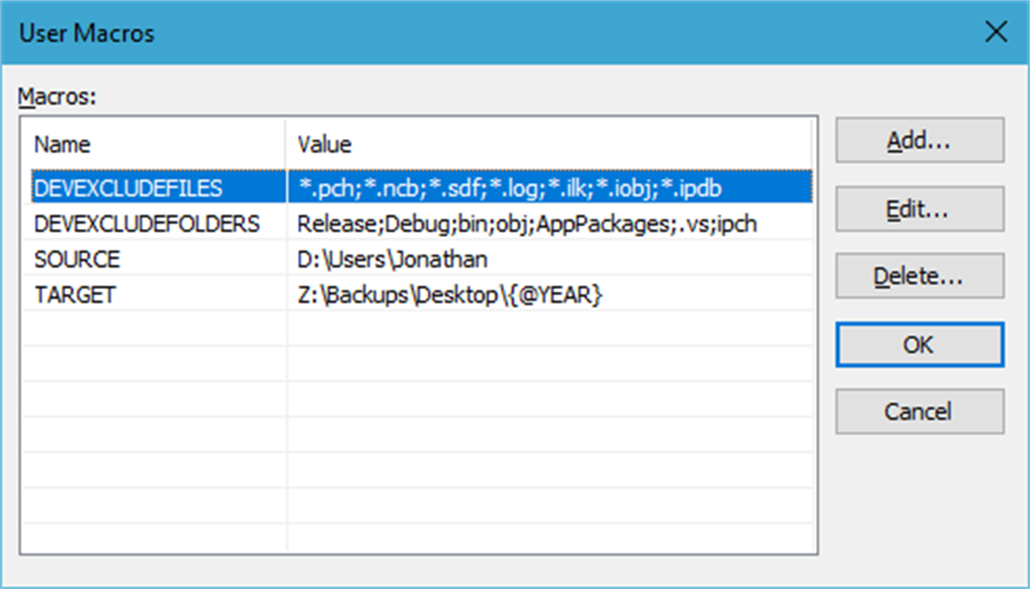Click the Edit button
Screen dimensions: 1030x589
[x=919, y=210]
